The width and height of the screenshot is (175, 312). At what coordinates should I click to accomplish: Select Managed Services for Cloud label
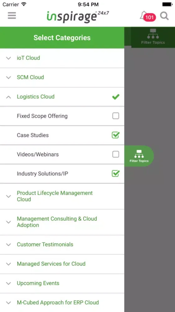(51, 264)
